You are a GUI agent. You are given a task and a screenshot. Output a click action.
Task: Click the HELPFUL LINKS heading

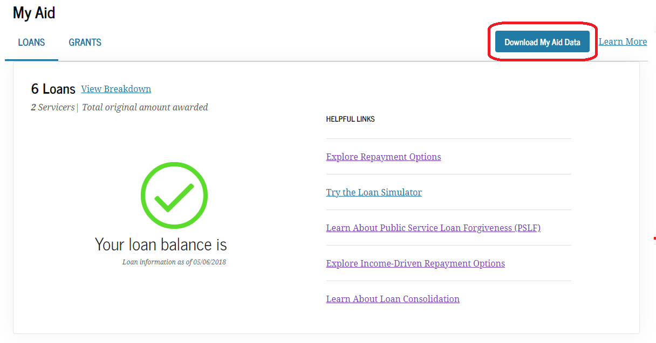point(350,119)
